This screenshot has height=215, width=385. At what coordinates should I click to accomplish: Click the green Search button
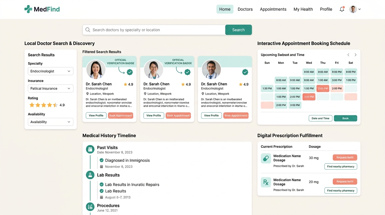tap(238, 30)
